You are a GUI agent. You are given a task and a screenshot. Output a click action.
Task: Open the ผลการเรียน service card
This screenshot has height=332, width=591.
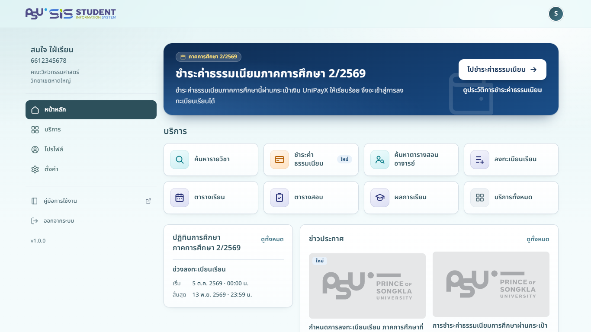[411, 198]
